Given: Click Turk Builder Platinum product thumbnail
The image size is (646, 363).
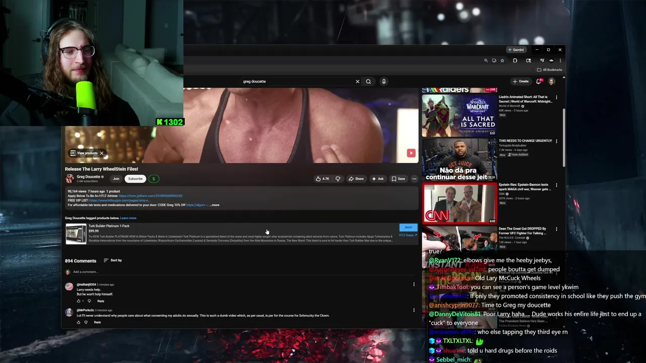Looking at the screenshot, I should pos(76,234).
